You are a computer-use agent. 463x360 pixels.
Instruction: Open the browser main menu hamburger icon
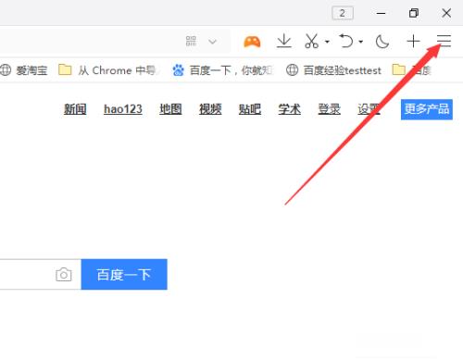444,41
